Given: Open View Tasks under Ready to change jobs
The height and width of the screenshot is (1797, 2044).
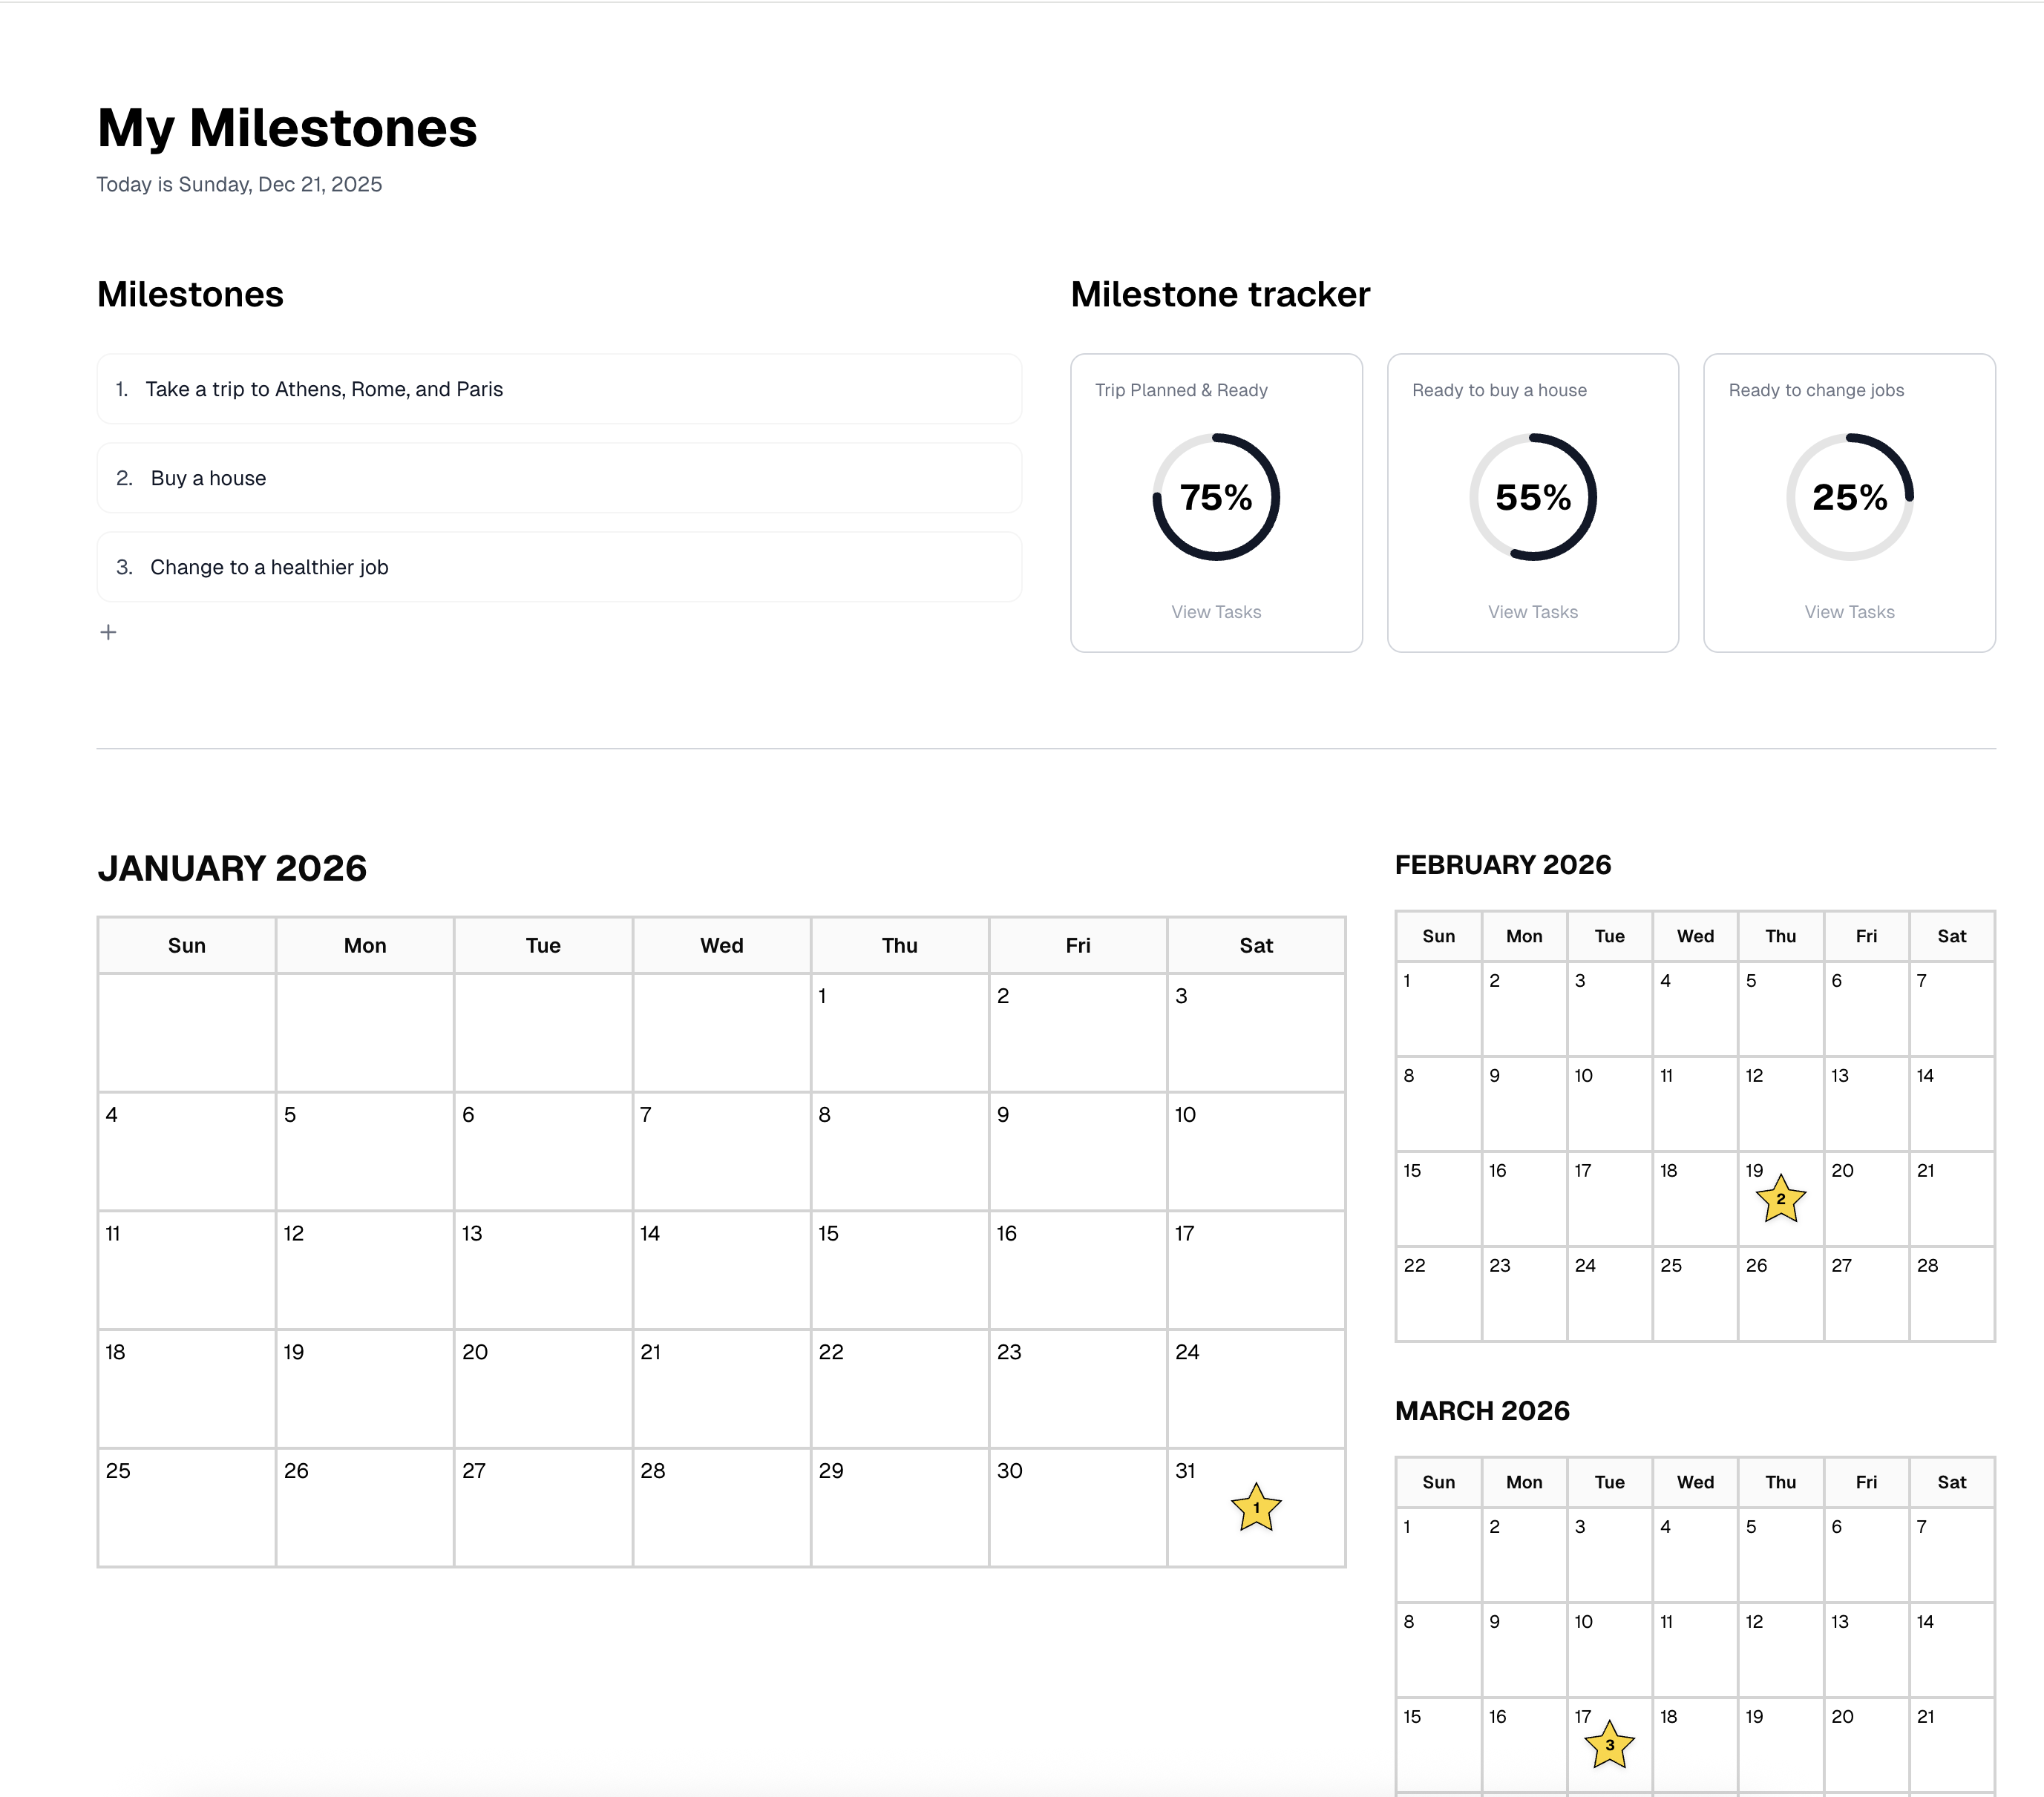Looking at the screenshot, I should 1849,611.
